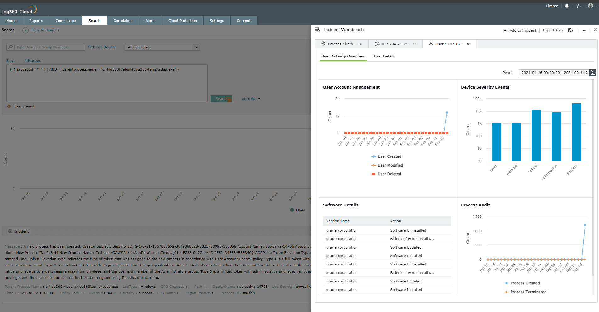Click the green Search button
The image size is (599, 312).
221,99
